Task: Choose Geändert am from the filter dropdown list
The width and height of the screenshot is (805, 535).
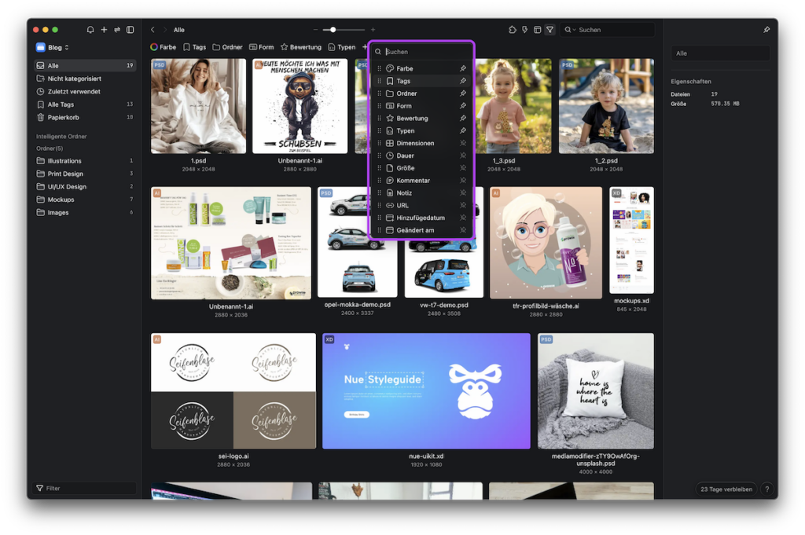Action: point(421,230)
